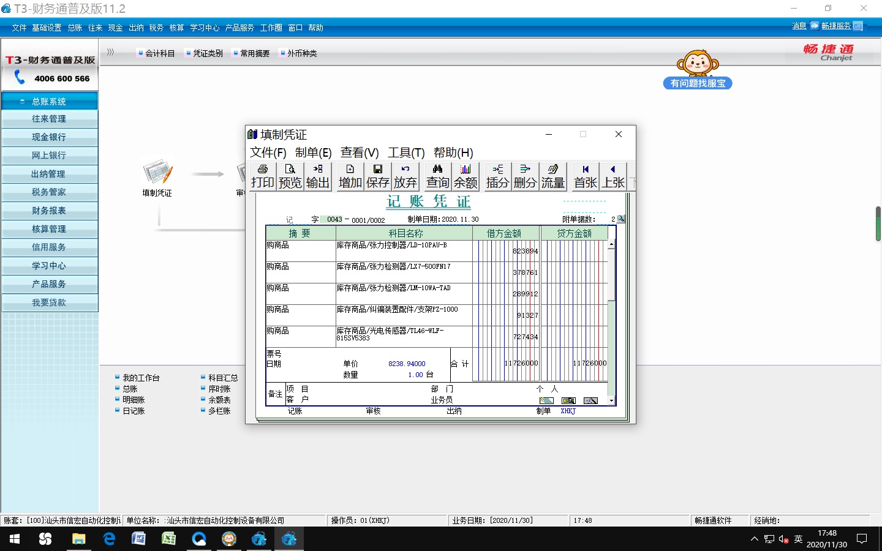Screen dimensions: 882x551
Task: Open Preview (预览) in voucher toolbar
Action: point(290,176)
